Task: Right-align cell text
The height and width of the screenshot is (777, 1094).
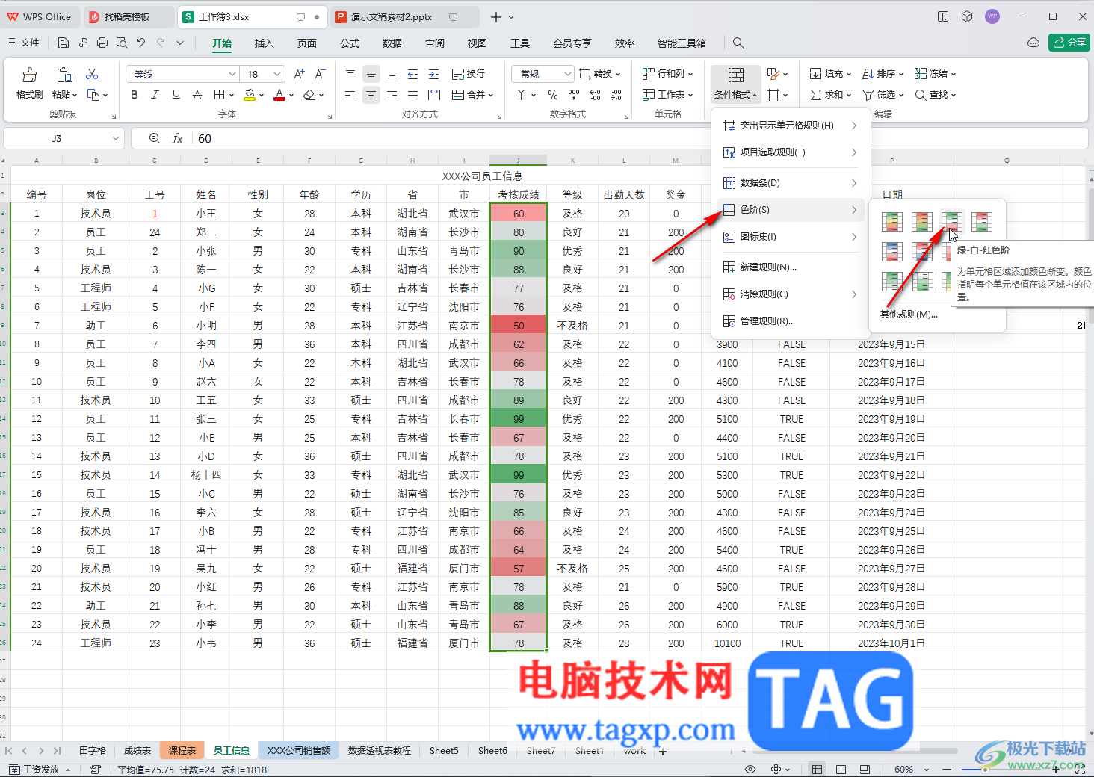Action: coord(392,95)
